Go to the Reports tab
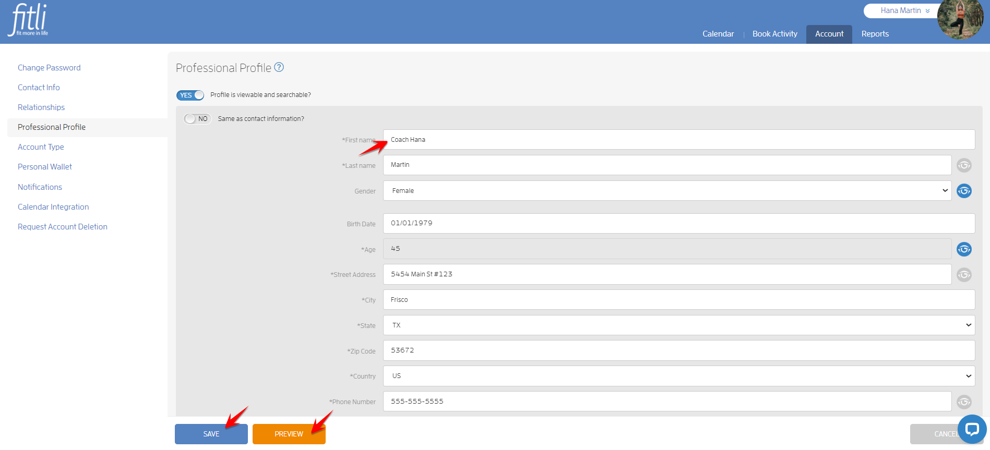This screenshot has height=450, width=990. click(x=875, y=34)
